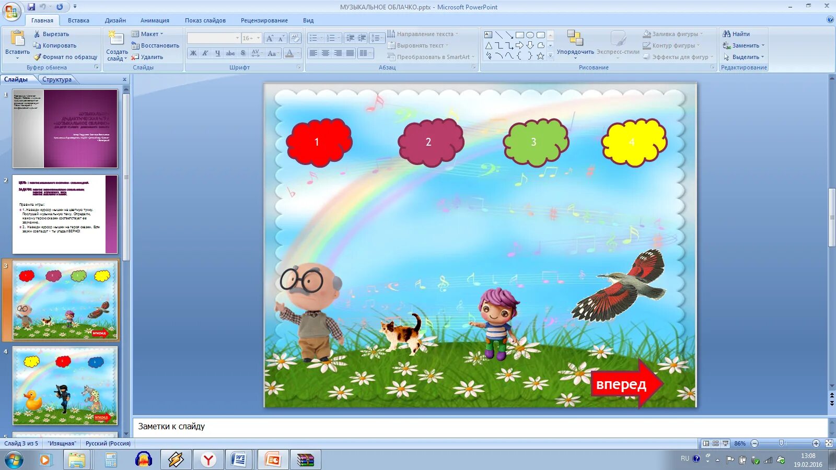Image resolution: width=836 pixels, height=470 pixels.
Task: Open Показ слайдов tab
Action: (x=205, y=20)
